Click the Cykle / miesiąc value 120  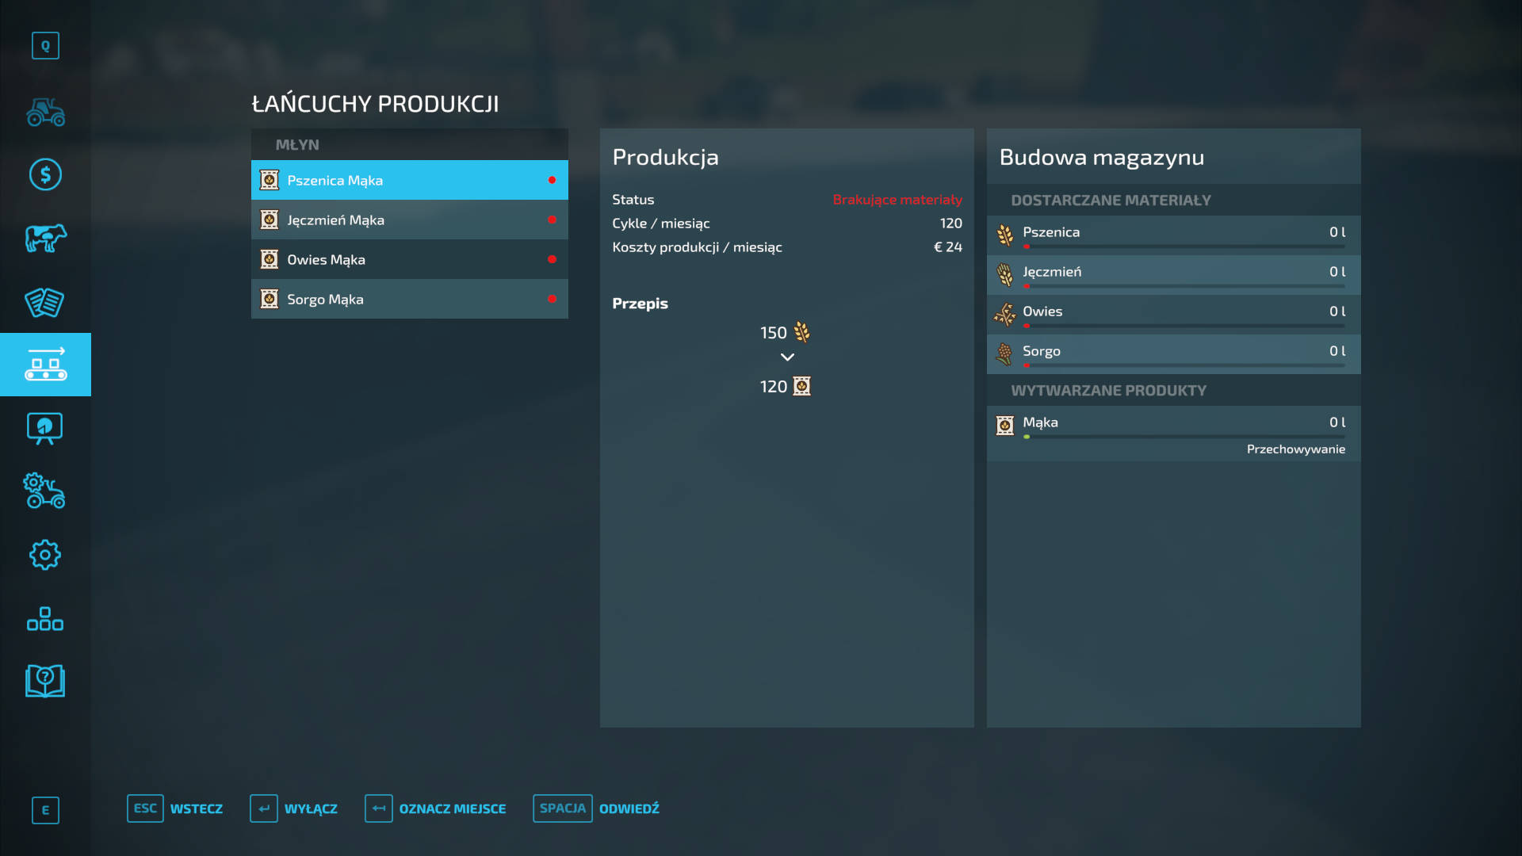[950, 224]
